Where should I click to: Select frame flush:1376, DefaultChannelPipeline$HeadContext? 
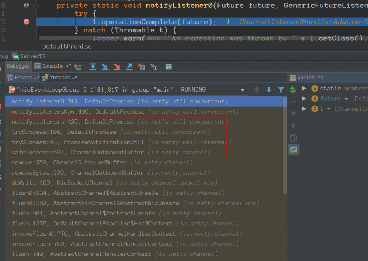click(x=144, y=224)
